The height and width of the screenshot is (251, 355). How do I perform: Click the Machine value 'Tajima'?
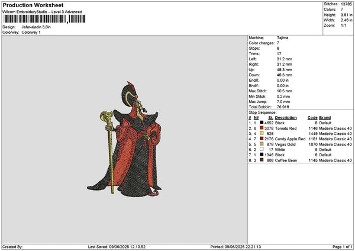(282, 38)
